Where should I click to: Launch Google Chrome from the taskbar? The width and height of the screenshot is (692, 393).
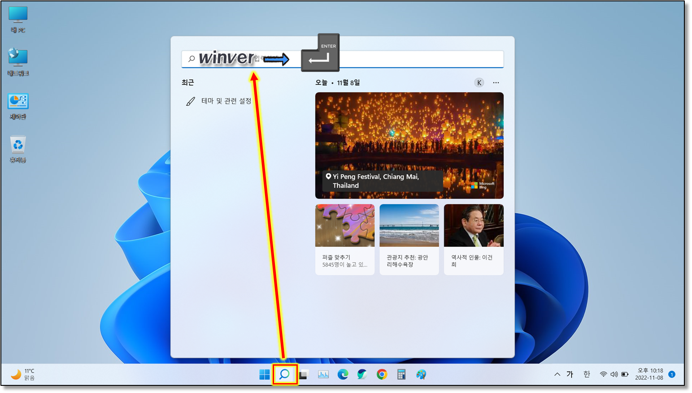[x=382, y=375]
